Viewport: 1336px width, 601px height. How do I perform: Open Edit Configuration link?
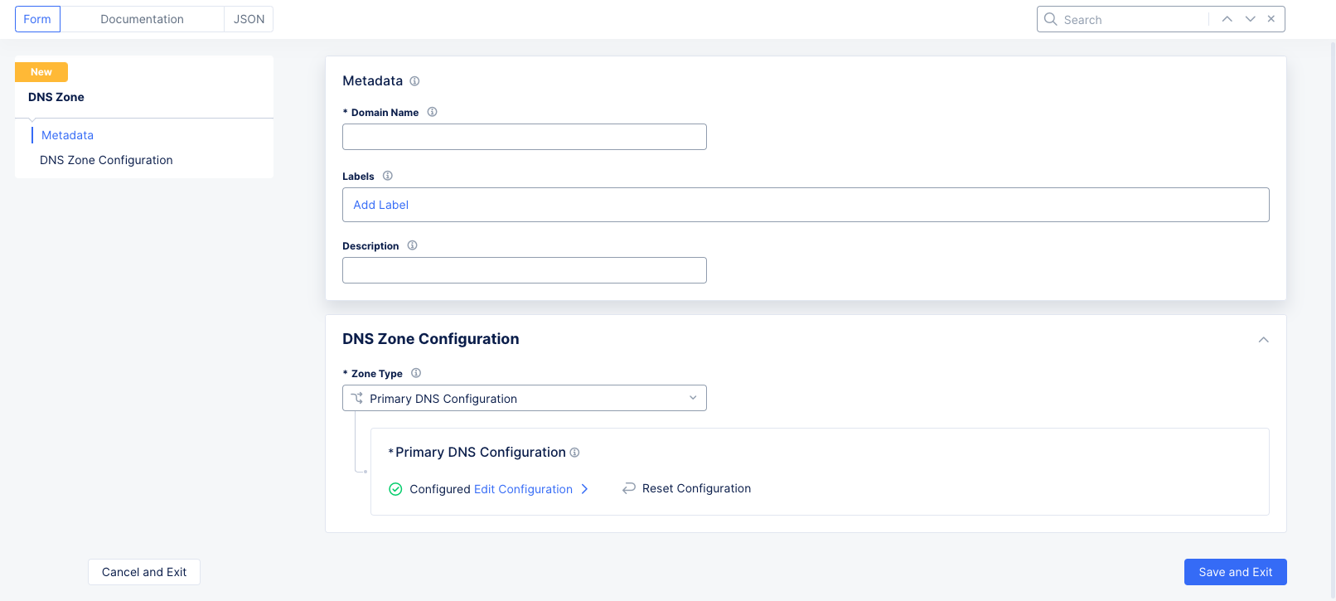(523, 489)
